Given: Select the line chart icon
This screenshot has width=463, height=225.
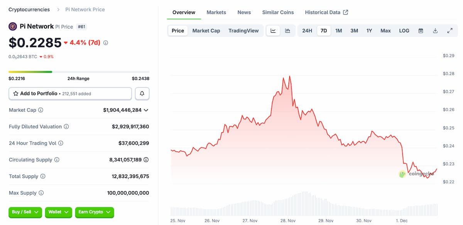Looking at the screenshot, I should tap(273, 30).
